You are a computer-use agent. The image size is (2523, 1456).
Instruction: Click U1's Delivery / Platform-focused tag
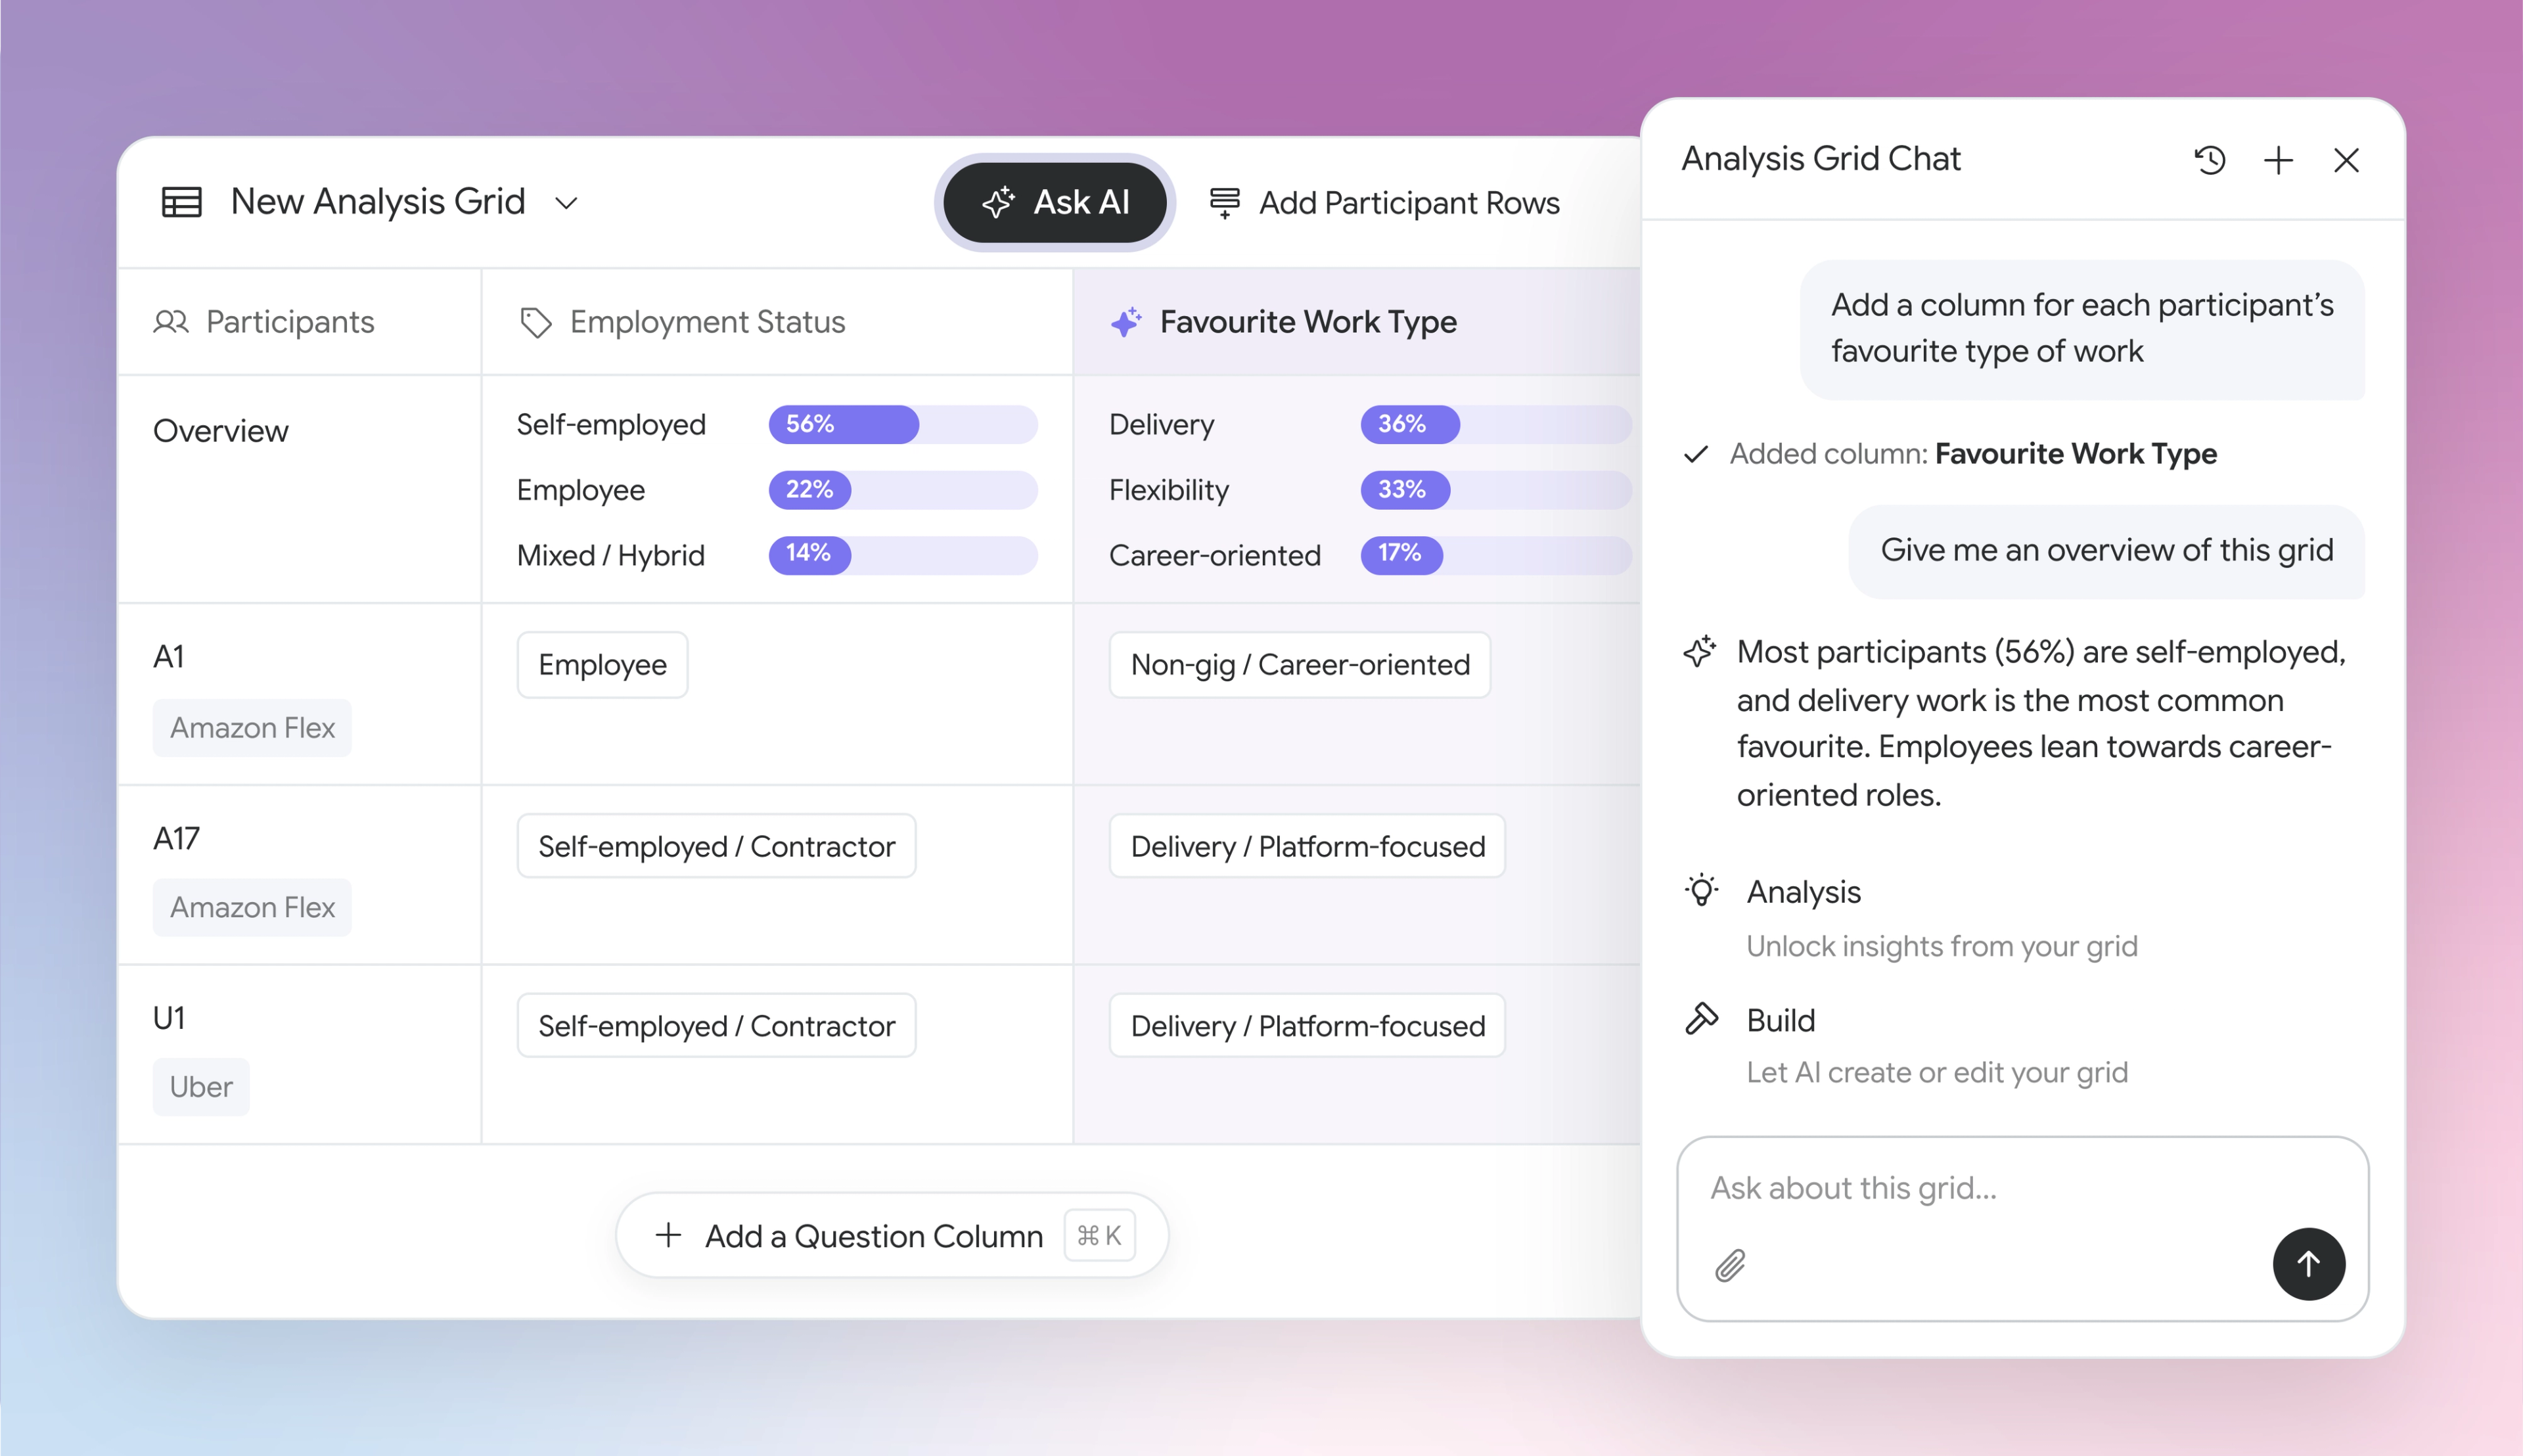click(x=1307, y=1025)
